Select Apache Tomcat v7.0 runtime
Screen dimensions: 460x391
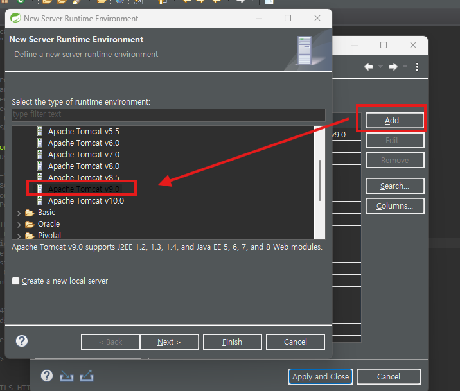click(84, 155)
